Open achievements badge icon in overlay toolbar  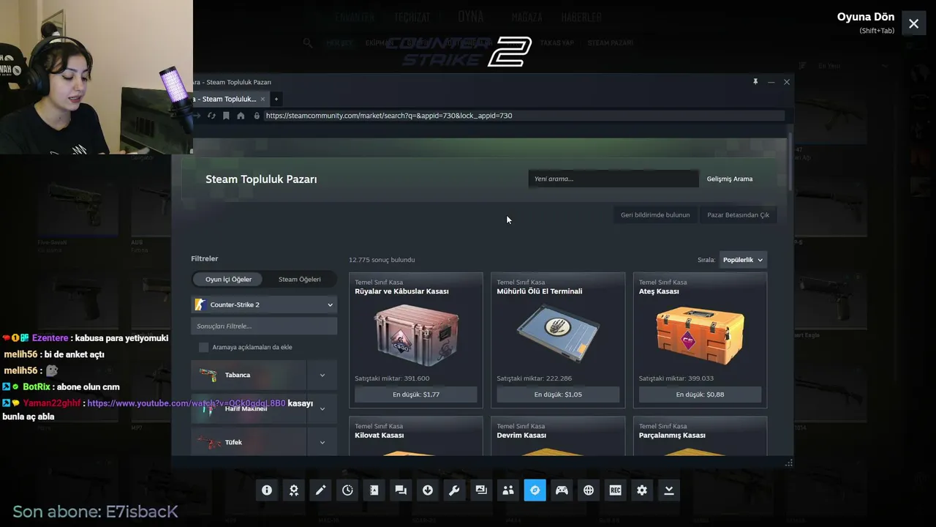(x=294, y=490)
